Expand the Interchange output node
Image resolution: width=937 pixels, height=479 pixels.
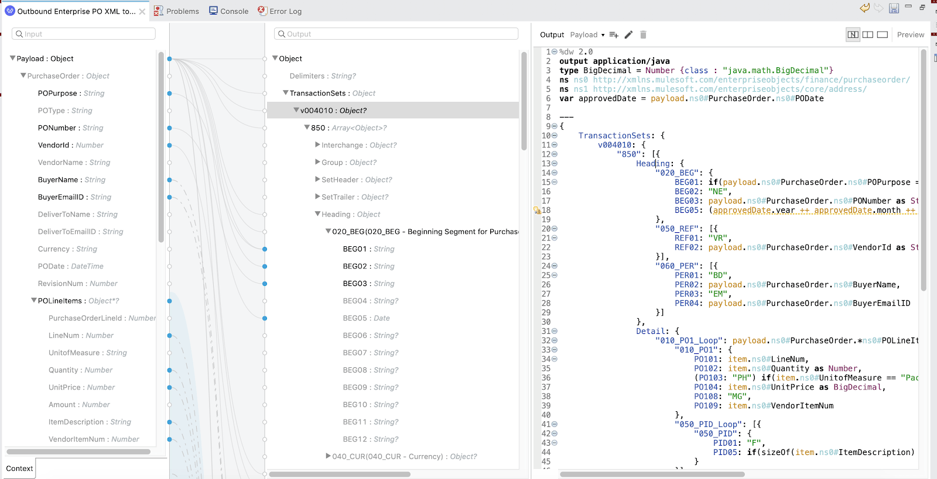click(x=317, y=144)
